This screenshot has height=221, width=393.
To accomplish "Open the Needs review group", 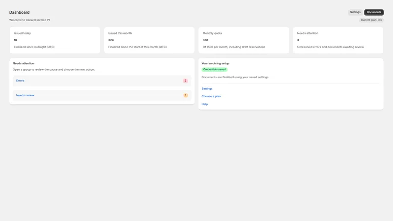I will [x=102, y=95].
